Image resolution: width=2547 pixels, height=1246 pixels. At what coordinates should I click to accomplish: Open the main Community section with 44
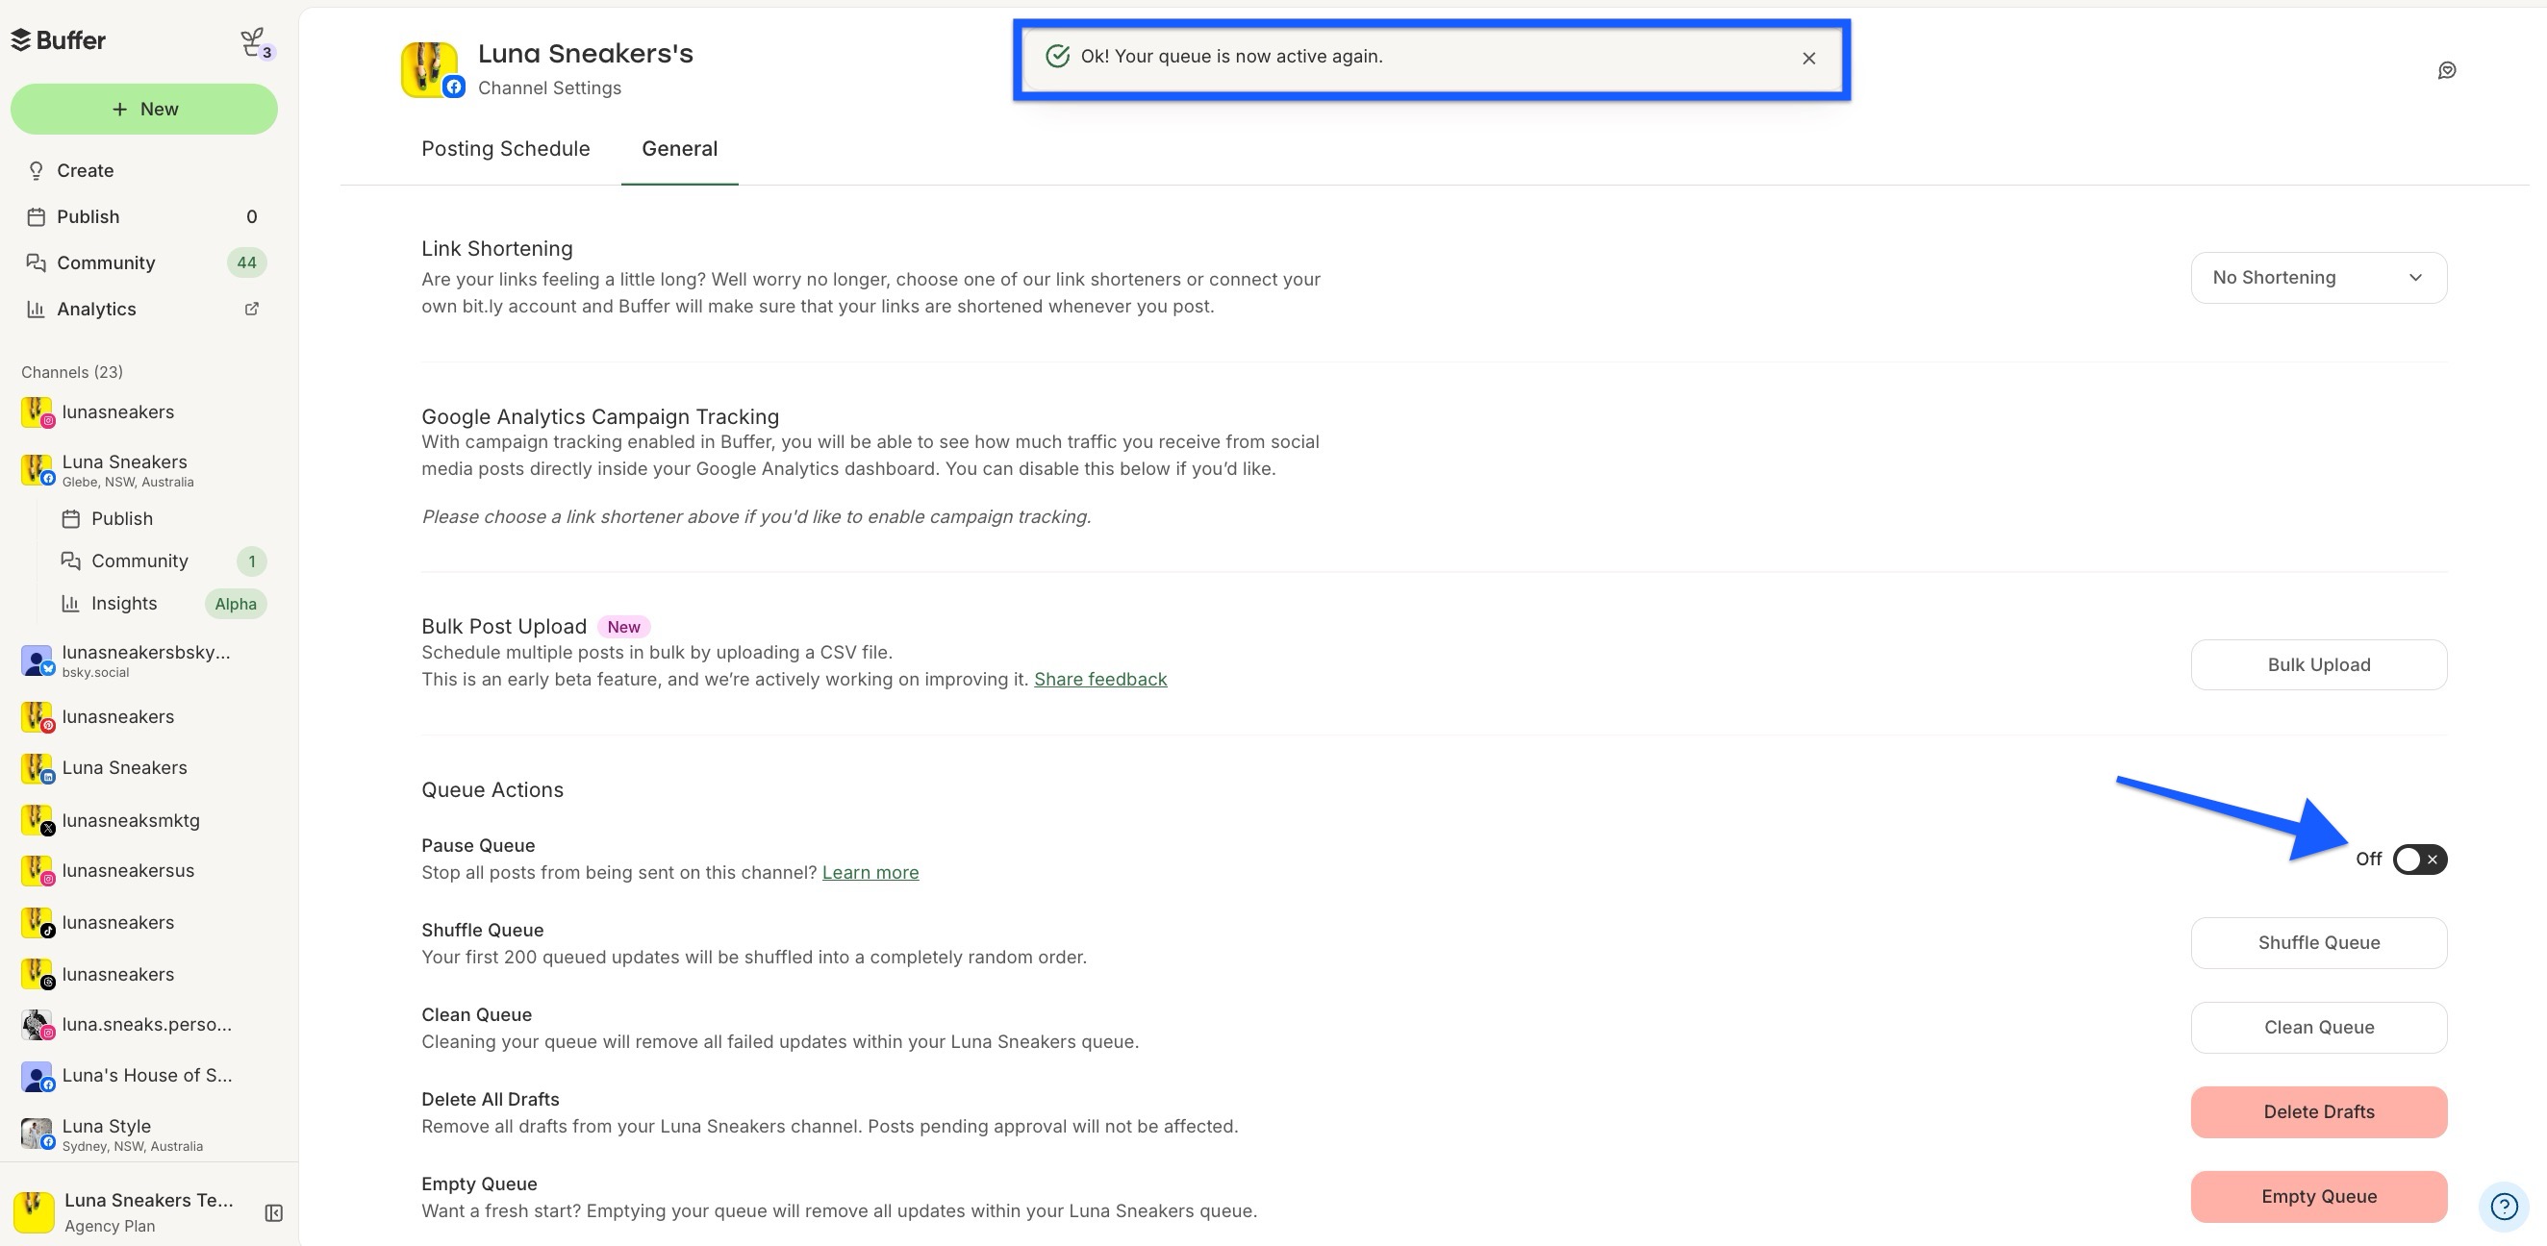[x=144, y=262]
